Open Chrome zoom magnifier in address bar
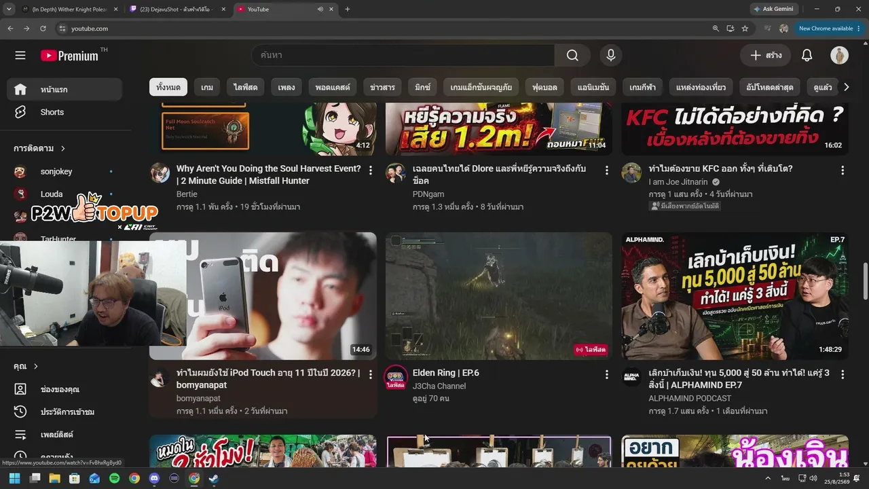869x489 pixels. 716,29
